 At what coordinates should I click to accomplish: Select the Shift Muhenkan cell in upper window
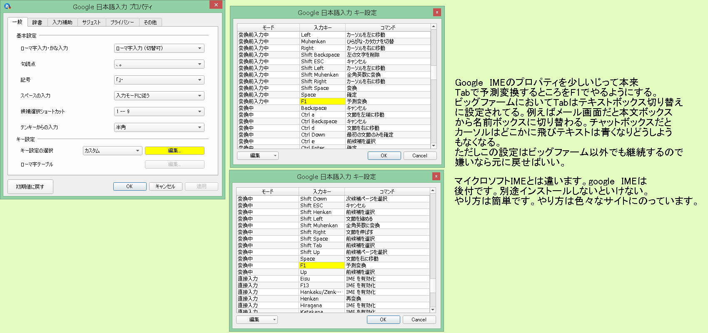[x=323, y=75]
